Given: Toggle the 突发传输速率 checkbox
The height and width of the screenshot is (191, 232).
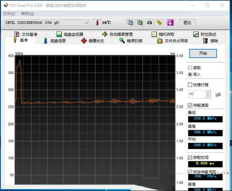Looking at the screenshot, I should tap(190, 172).
